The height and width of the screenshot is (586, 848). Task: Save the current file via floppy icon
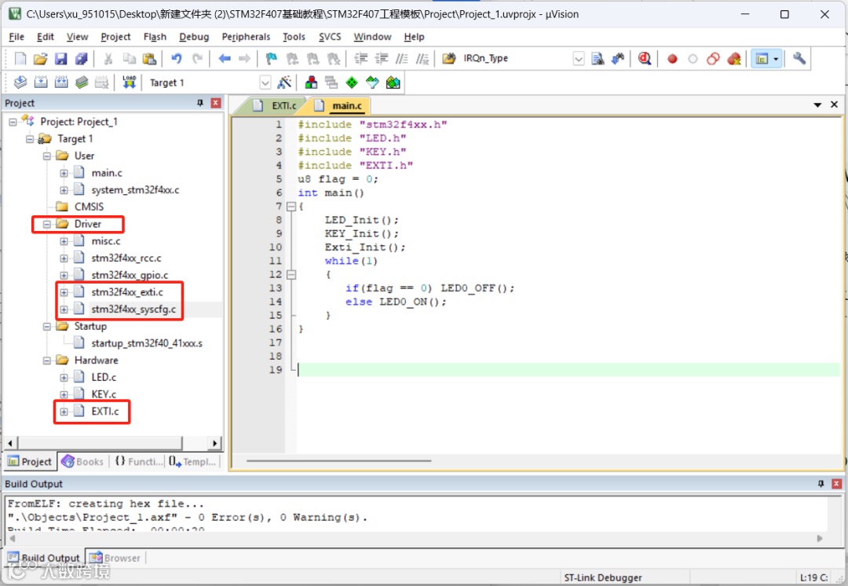tap(61, 58)
